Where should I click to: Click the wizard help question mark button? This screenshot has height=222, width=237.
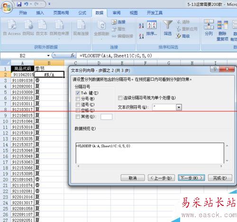[215, 69]
